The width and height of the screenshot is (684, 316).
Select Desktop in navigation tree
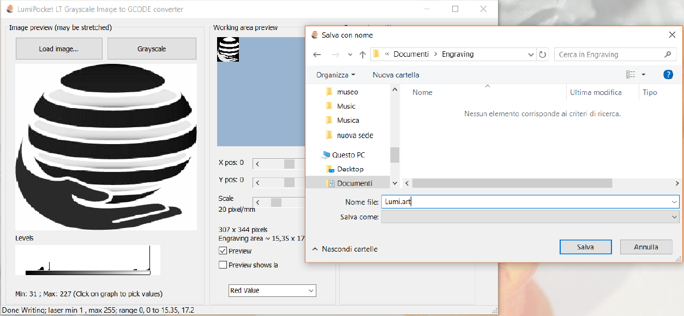[350, 169]
